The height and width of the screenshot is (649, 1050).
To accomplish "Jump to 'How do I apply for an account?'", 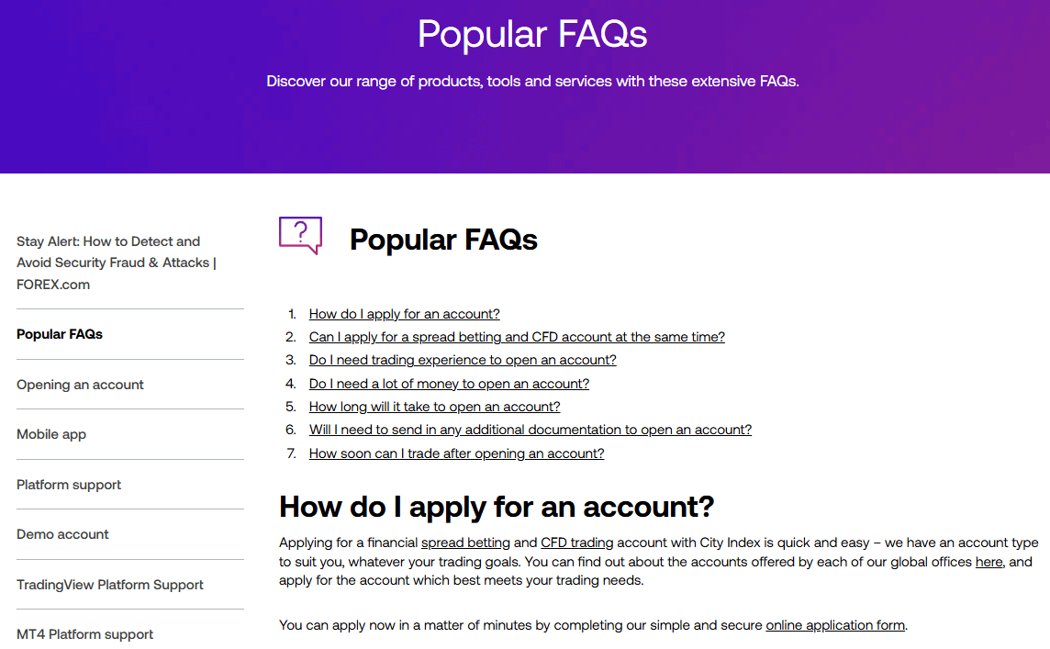I will (404, 314).
